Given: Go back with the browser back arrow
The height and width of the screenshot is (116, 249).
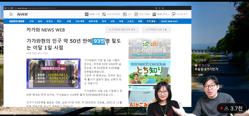Looking at the screenshot, I should pos(6,8).
